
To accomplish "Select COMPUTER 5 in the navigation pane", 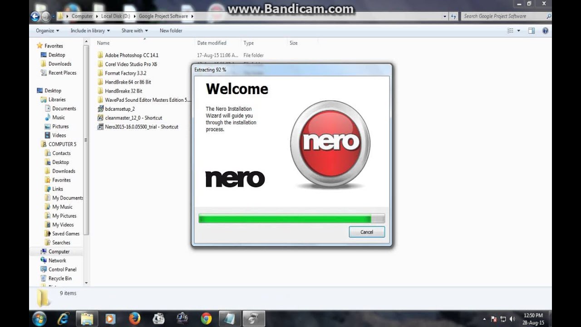I will [62, 144].
